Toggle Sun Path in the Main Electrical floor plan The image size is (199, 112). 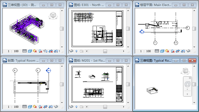(x=167, y=51)
